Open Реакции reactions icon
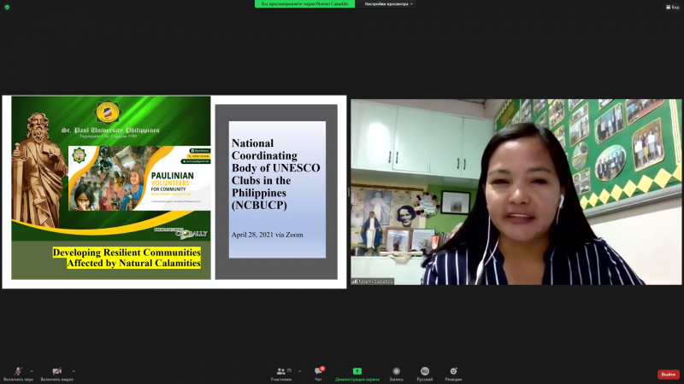The height and width of the screenshot is (384, 684). pyautogui.click(x=453, y=372)
